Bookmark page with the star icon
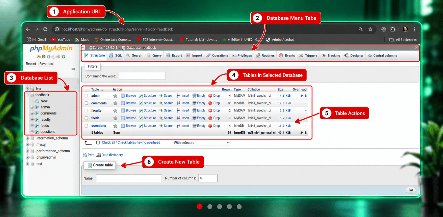The width and height of the screenshot is (443, 217). 370,29
